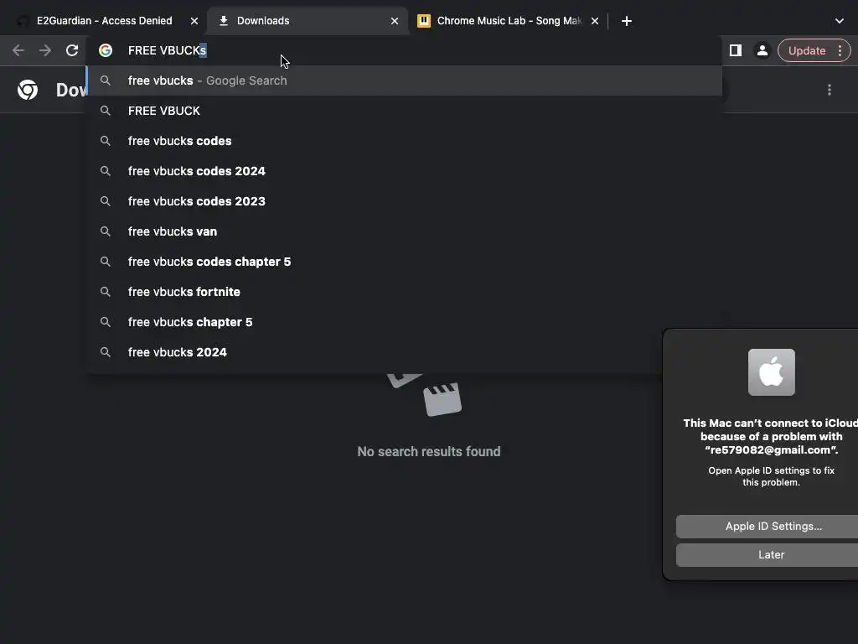Select the 'FREE VBUCK' suggestion
The width and height of the screenshot is (858, 644).
coord(405,111)
